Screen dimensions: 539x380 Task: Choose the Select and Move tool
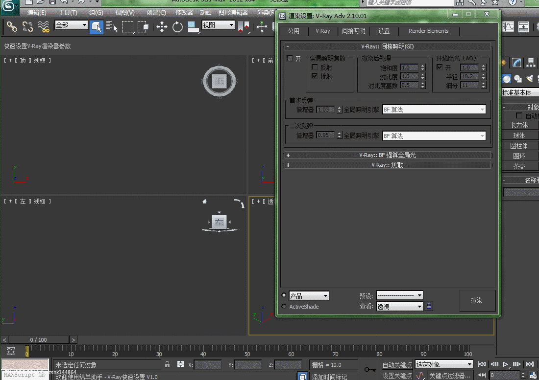coord(162,26)
